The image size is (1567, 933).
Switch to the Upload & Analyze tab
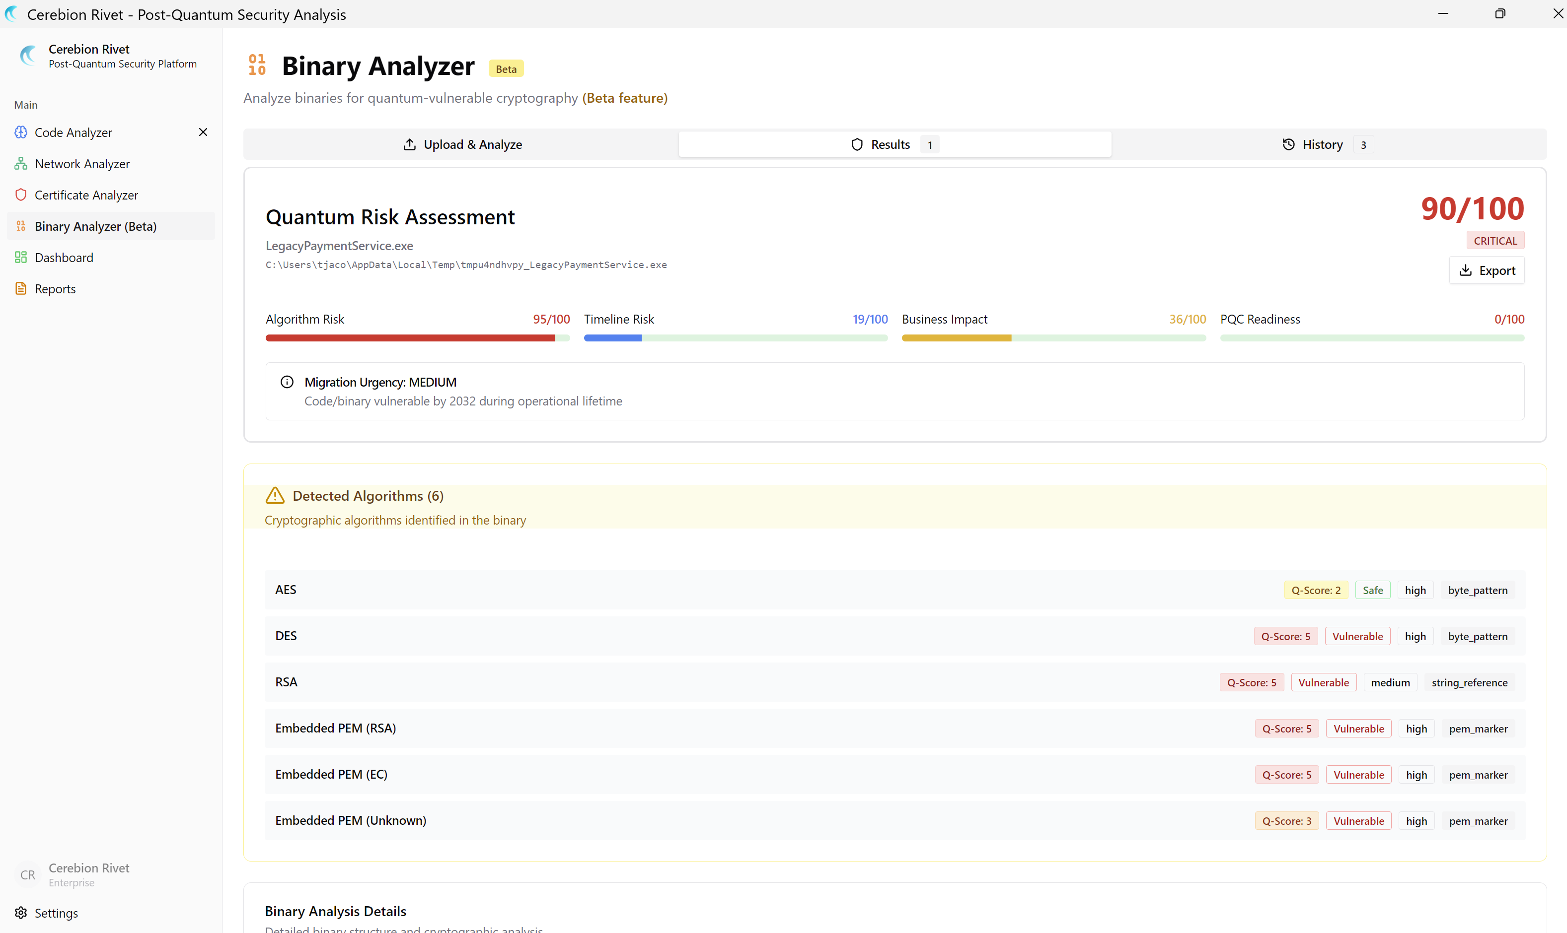click(x=462, y=144)
